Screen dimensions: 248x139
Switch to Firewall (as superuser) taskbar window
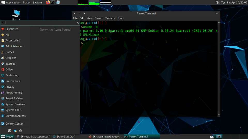(x=34, y=137)
